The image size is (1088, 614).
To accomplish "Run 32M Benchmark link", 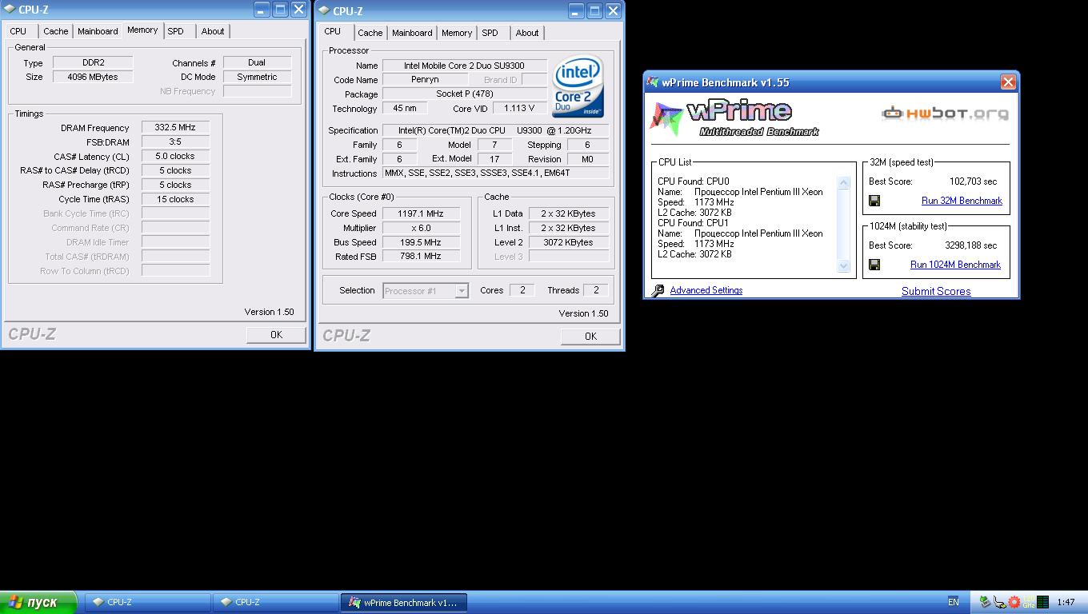I will [x=962, y=201].
